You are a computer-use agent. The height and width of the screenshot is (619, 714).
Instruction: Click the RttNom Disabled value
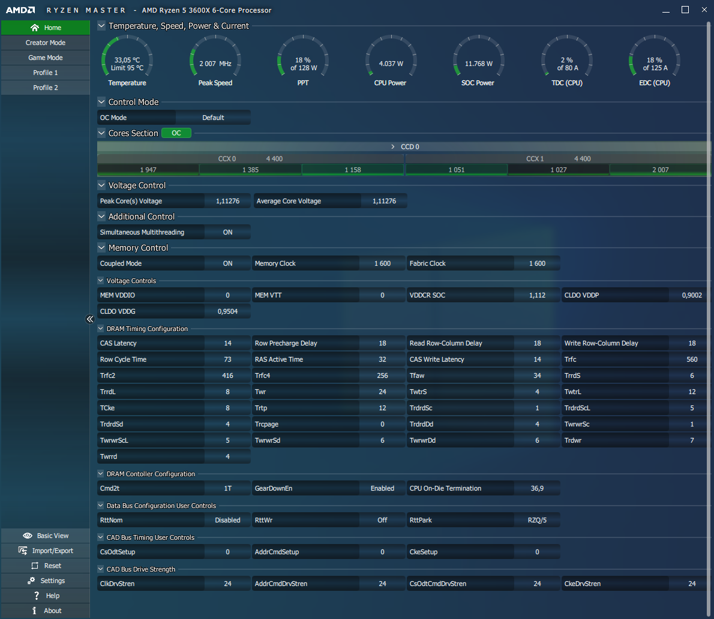[x=227, y=520]
